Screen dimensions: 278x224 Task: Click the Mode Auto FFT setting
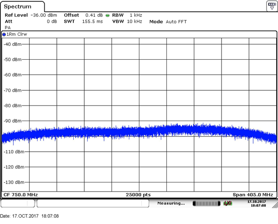(x=168, y=22)
